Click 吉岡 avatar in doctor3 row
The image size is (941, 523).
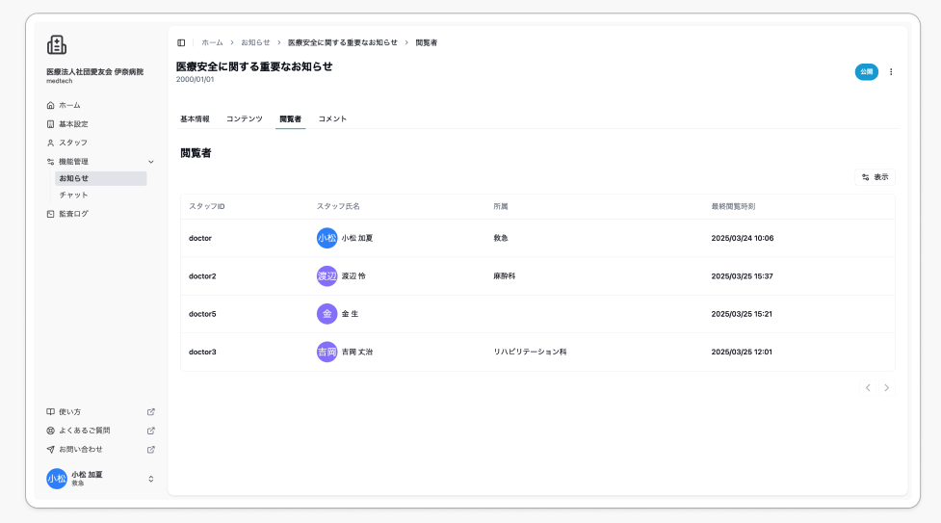tap(327, 352)
